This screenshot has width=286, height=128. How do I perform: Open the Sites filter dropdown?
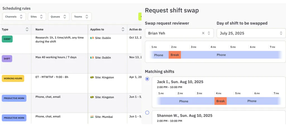pyautogui.click(x=37, y=16)
